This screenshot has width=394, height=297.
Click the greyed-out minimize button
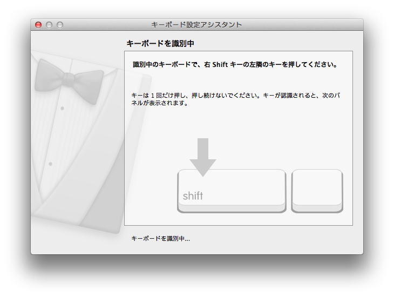click(49, 25)
